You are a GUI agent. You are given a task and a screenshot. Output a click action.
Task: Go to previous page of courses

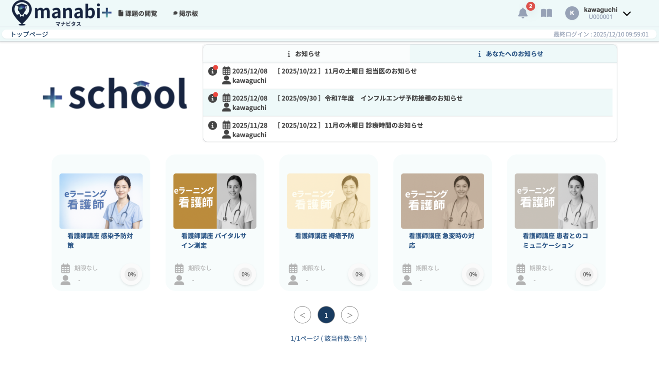click(x=302, y=315)
